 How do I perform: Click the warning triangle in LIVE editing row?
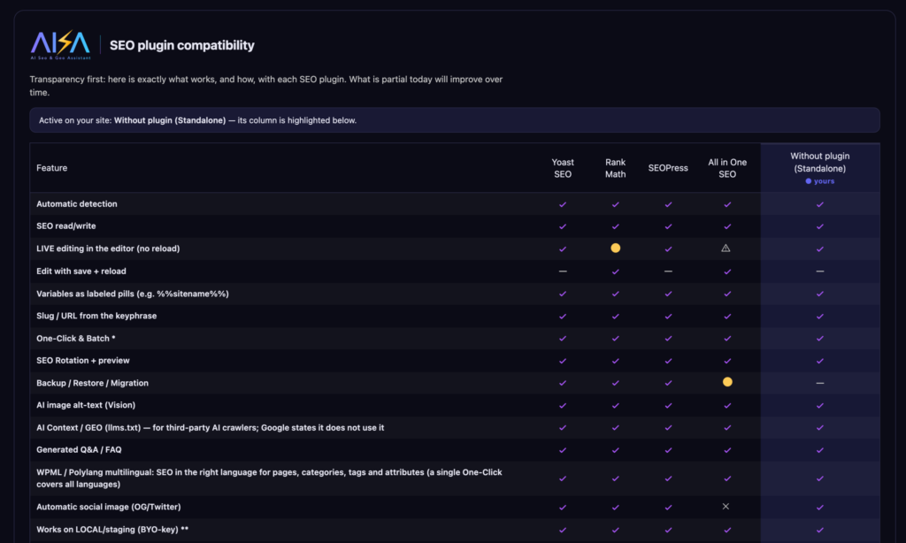coord(726,248)
